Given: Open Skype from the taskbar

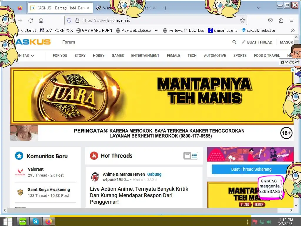Looking at the screenshot, I should coord(36,221).
